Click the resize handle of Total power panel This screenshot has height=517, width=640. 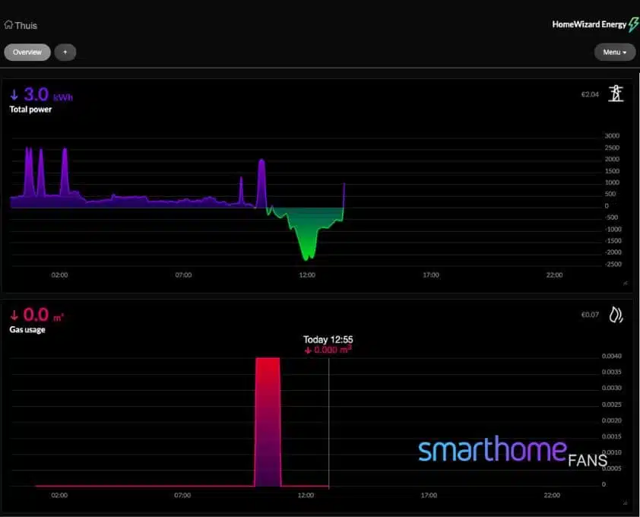(x=626, y=283)
